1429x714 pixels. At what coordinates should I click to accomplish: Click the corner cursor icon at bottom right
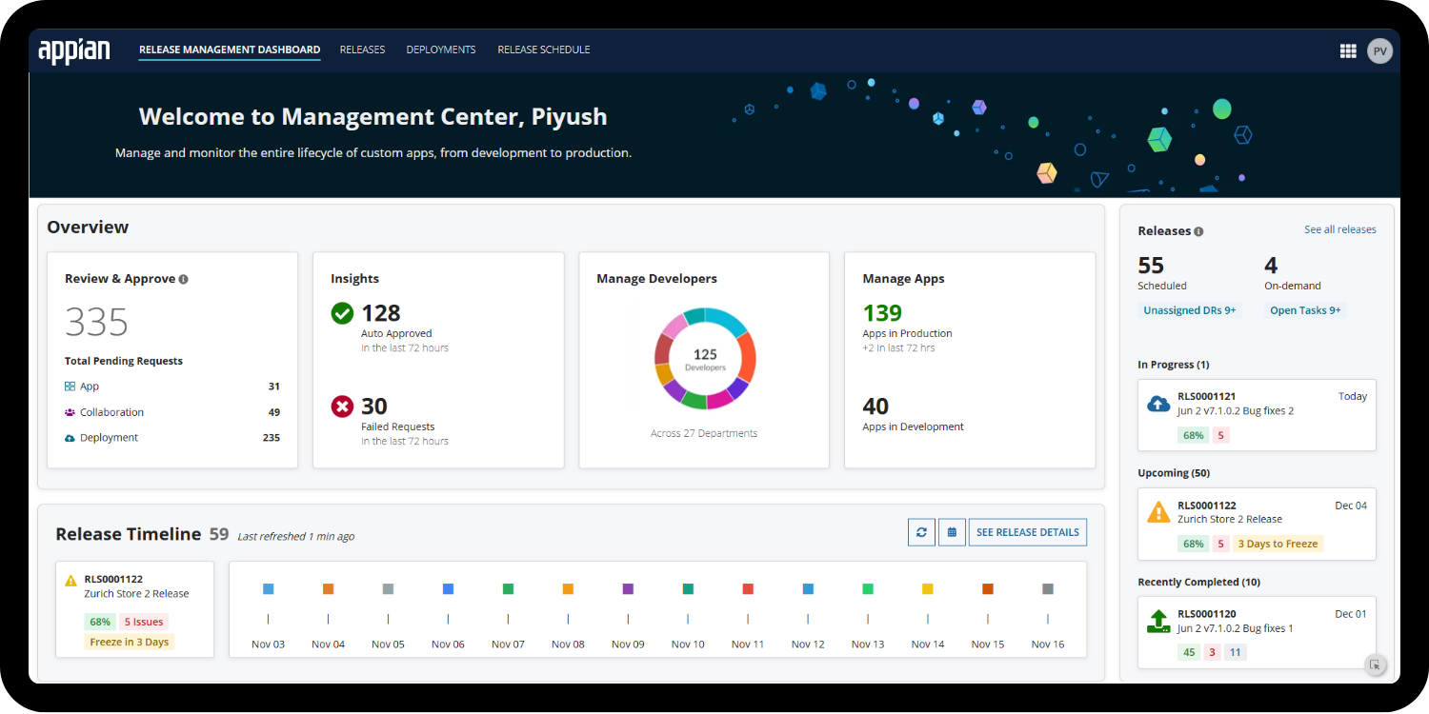click(1375, 665)
